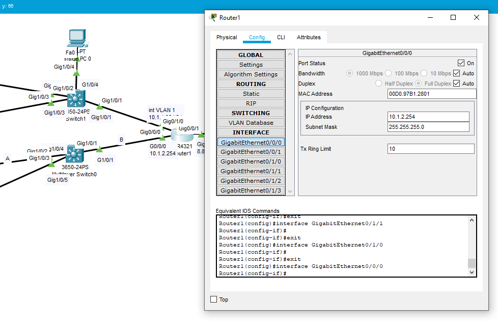Click the interface list scroll up arrow
Screen dimensions: 498x327
(x=290, y=54)
